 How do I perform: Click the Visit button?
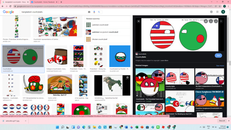tap(218, 55)
